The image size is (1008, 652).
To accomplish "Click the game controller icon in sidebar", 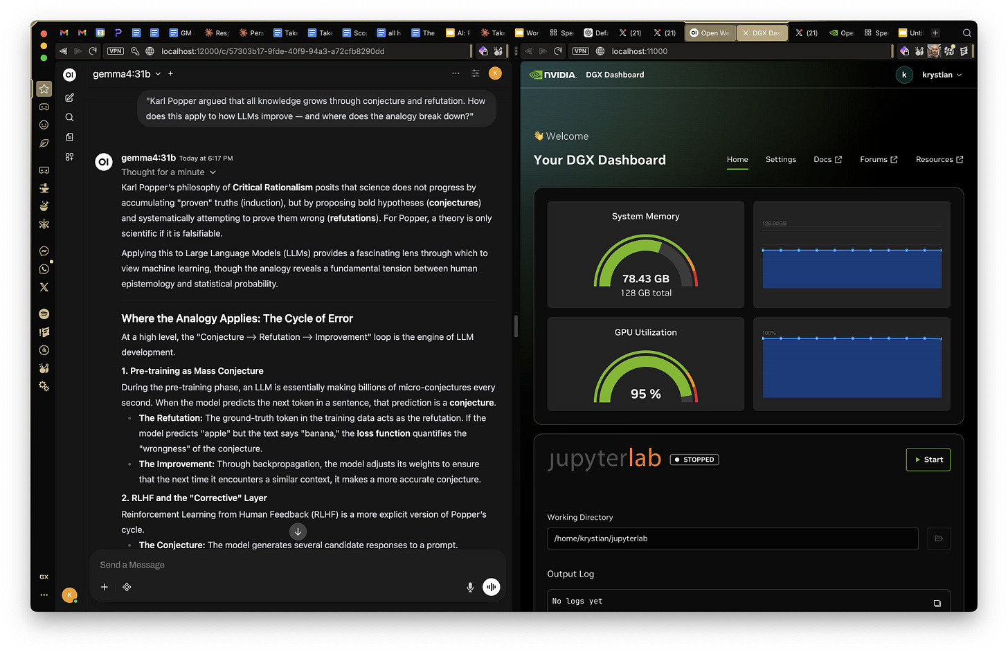I will [x=44, y=107].
